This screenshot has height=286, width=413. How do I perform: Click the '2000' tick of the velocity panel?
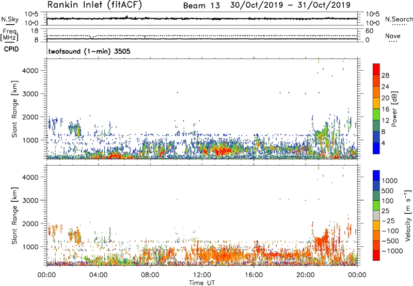[x=31, y=224]
